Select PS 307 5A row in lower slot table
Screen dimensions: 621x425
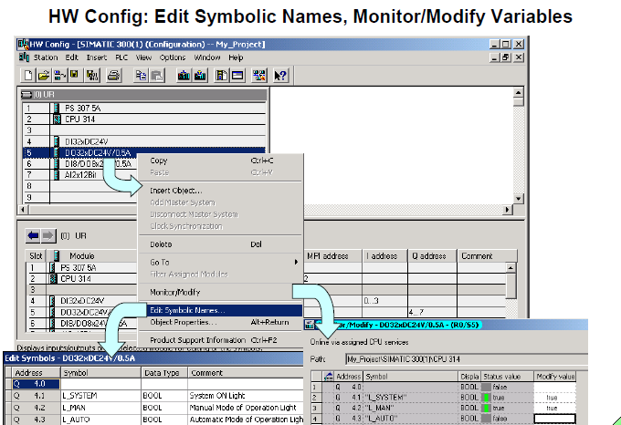click(x=81, y=267)
